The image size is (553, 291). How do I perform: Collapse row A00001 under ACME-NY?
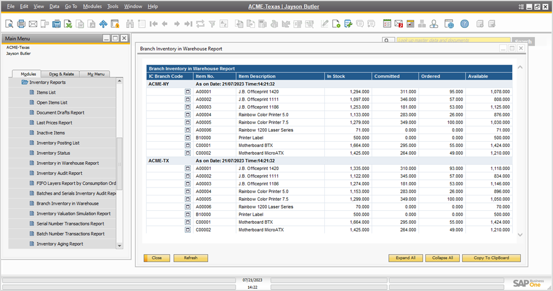tap(188, 92)
